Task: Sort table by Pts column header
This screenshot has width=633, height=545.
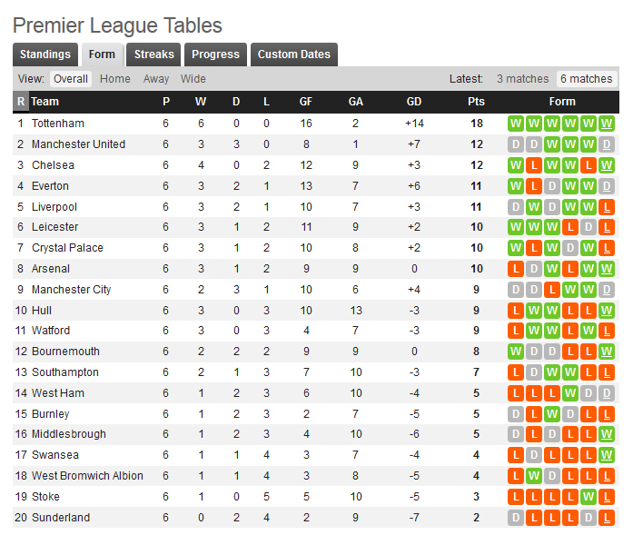Action: click(x=476, y=102)
